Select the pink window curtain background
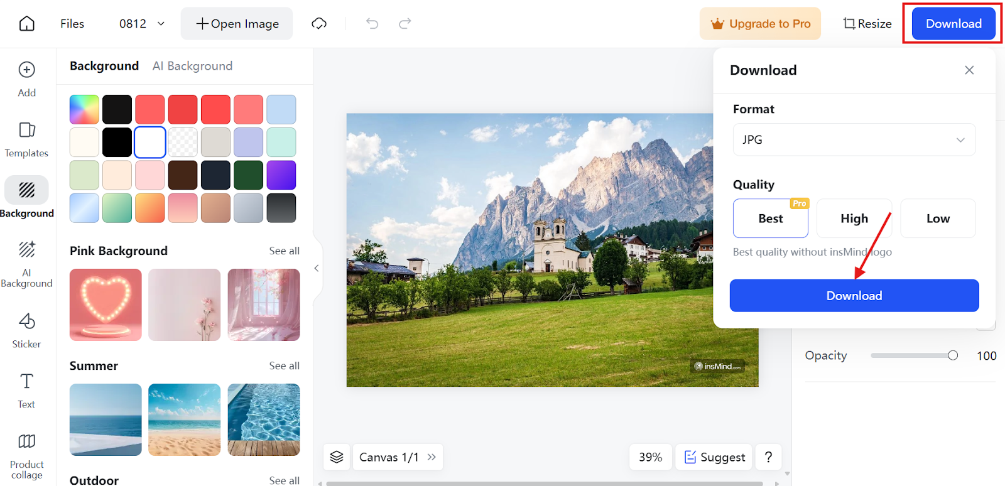 click(264, 305)
